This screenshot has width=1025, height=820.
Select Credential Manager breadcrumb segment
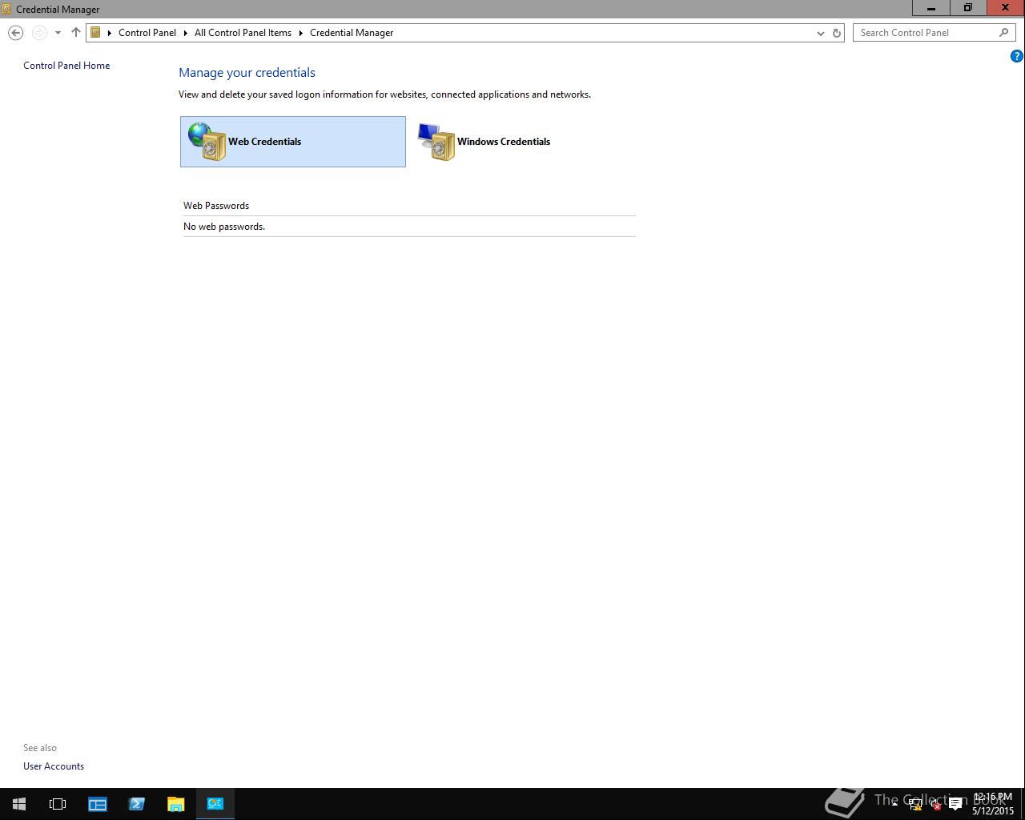pyautogui.click(x=352, y=33)
